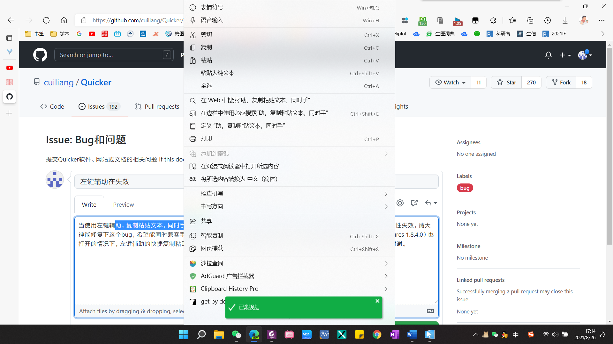Choose 复制 in the context menu
This screenshot has height=344, width=613.
[289, 47]
